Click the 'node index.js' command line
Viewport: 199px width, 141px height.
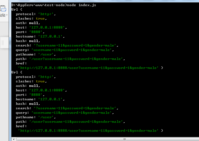(54, 5)
